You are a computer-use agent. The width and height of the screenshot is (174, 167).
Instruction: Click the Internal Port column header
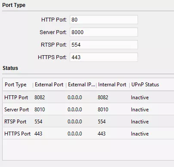pos(113,85)
